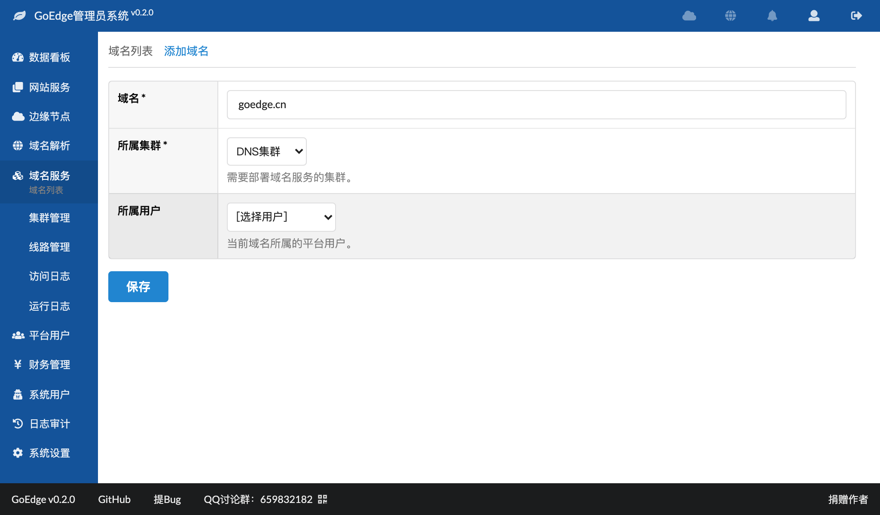Open 系统设置 settings in the sidebar
The width and height of the screenshot is (880, 515).
point(49,453)
